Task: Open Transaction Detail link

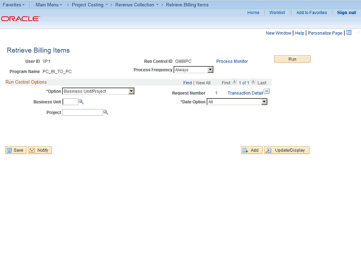Action: 245,93
